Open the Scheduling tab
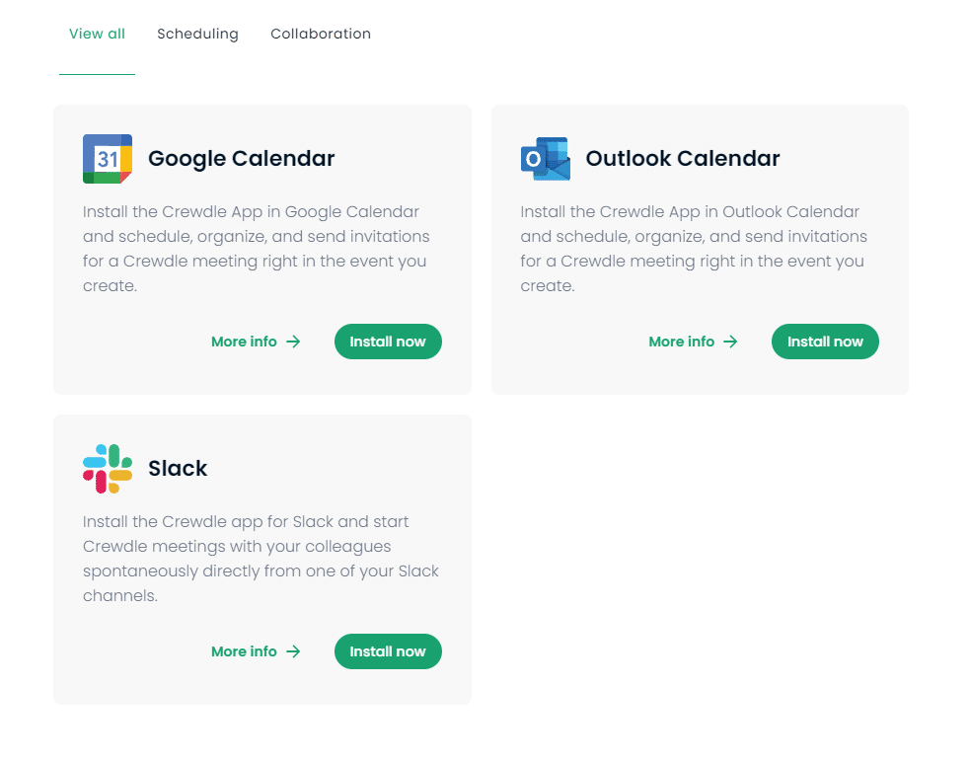This screenshot has height=761, width=969. (197, 34)
